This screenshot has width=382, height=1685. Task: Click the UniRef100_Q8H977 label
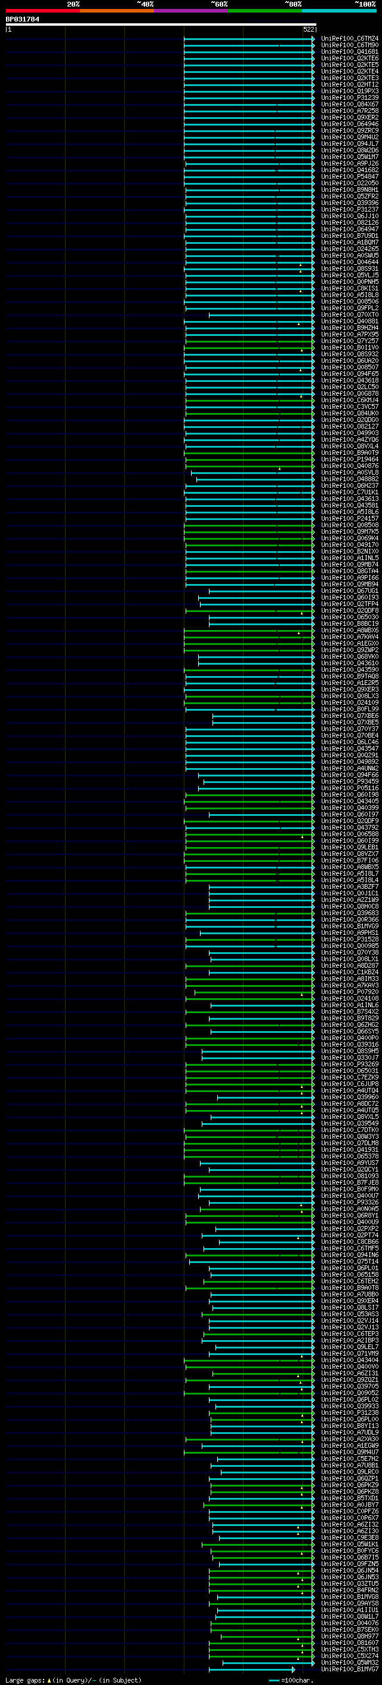349,1637
